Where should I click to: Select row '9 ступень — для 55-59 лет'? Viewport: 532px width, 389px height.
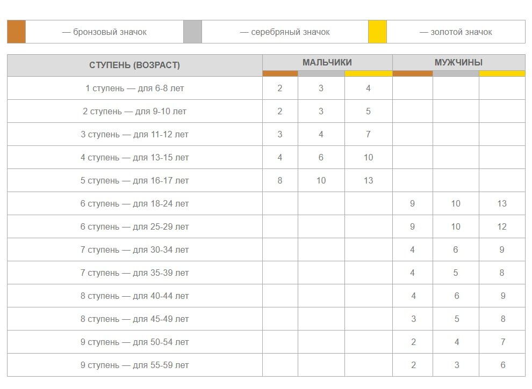(x=267, y=365)
